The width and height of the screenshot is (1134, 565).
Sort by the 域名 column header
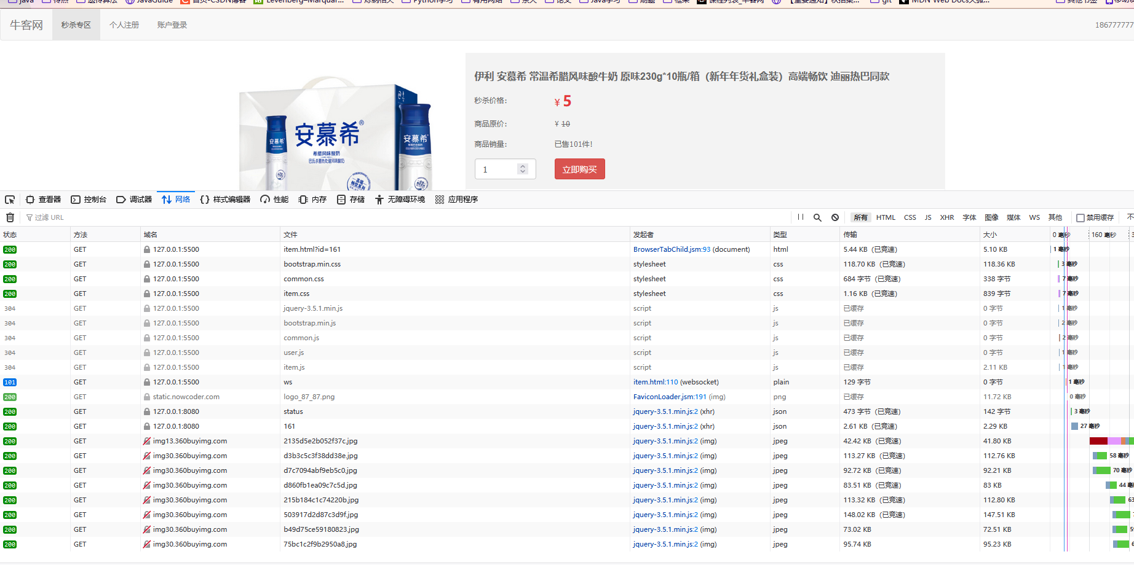click(x=210, y=235)
